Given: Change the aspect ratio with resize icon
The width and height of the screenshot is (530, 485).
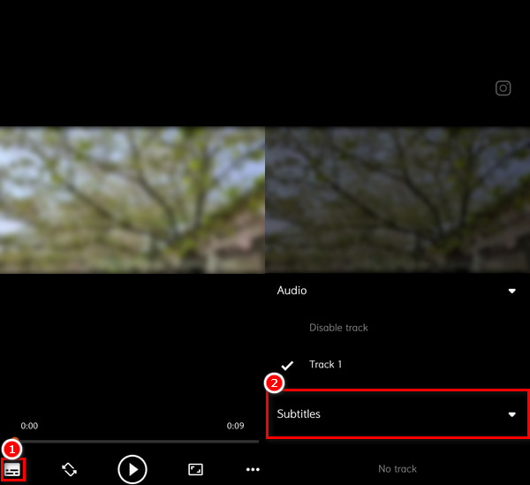Looking at the screenshot, I should pos(195,469).
